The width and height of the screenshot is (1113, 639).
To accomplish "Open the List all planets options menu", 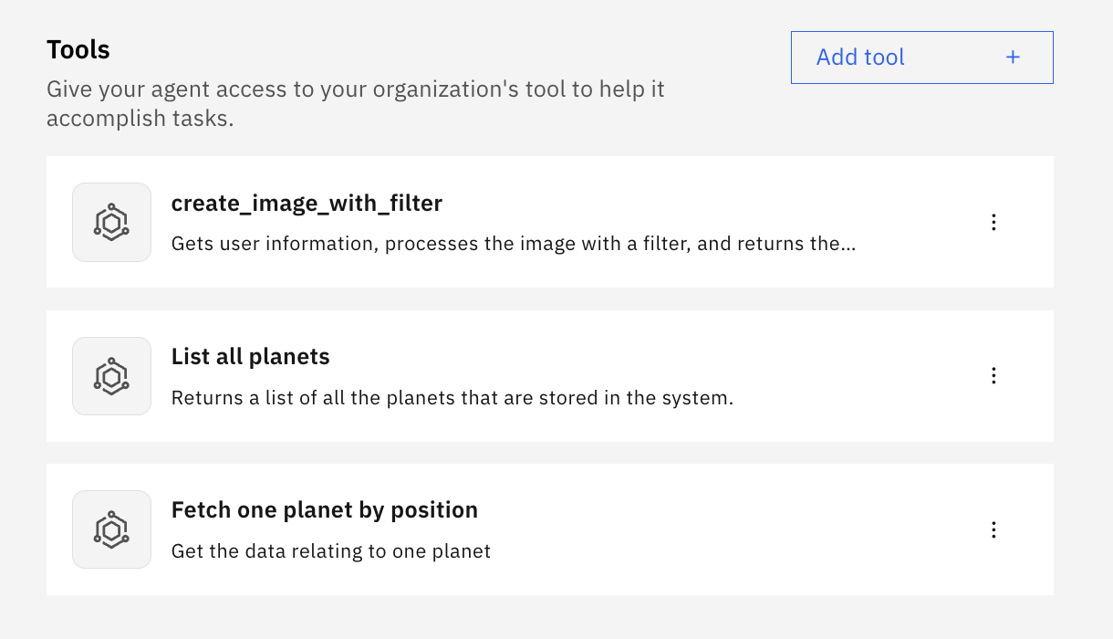I will coord(993,375).
